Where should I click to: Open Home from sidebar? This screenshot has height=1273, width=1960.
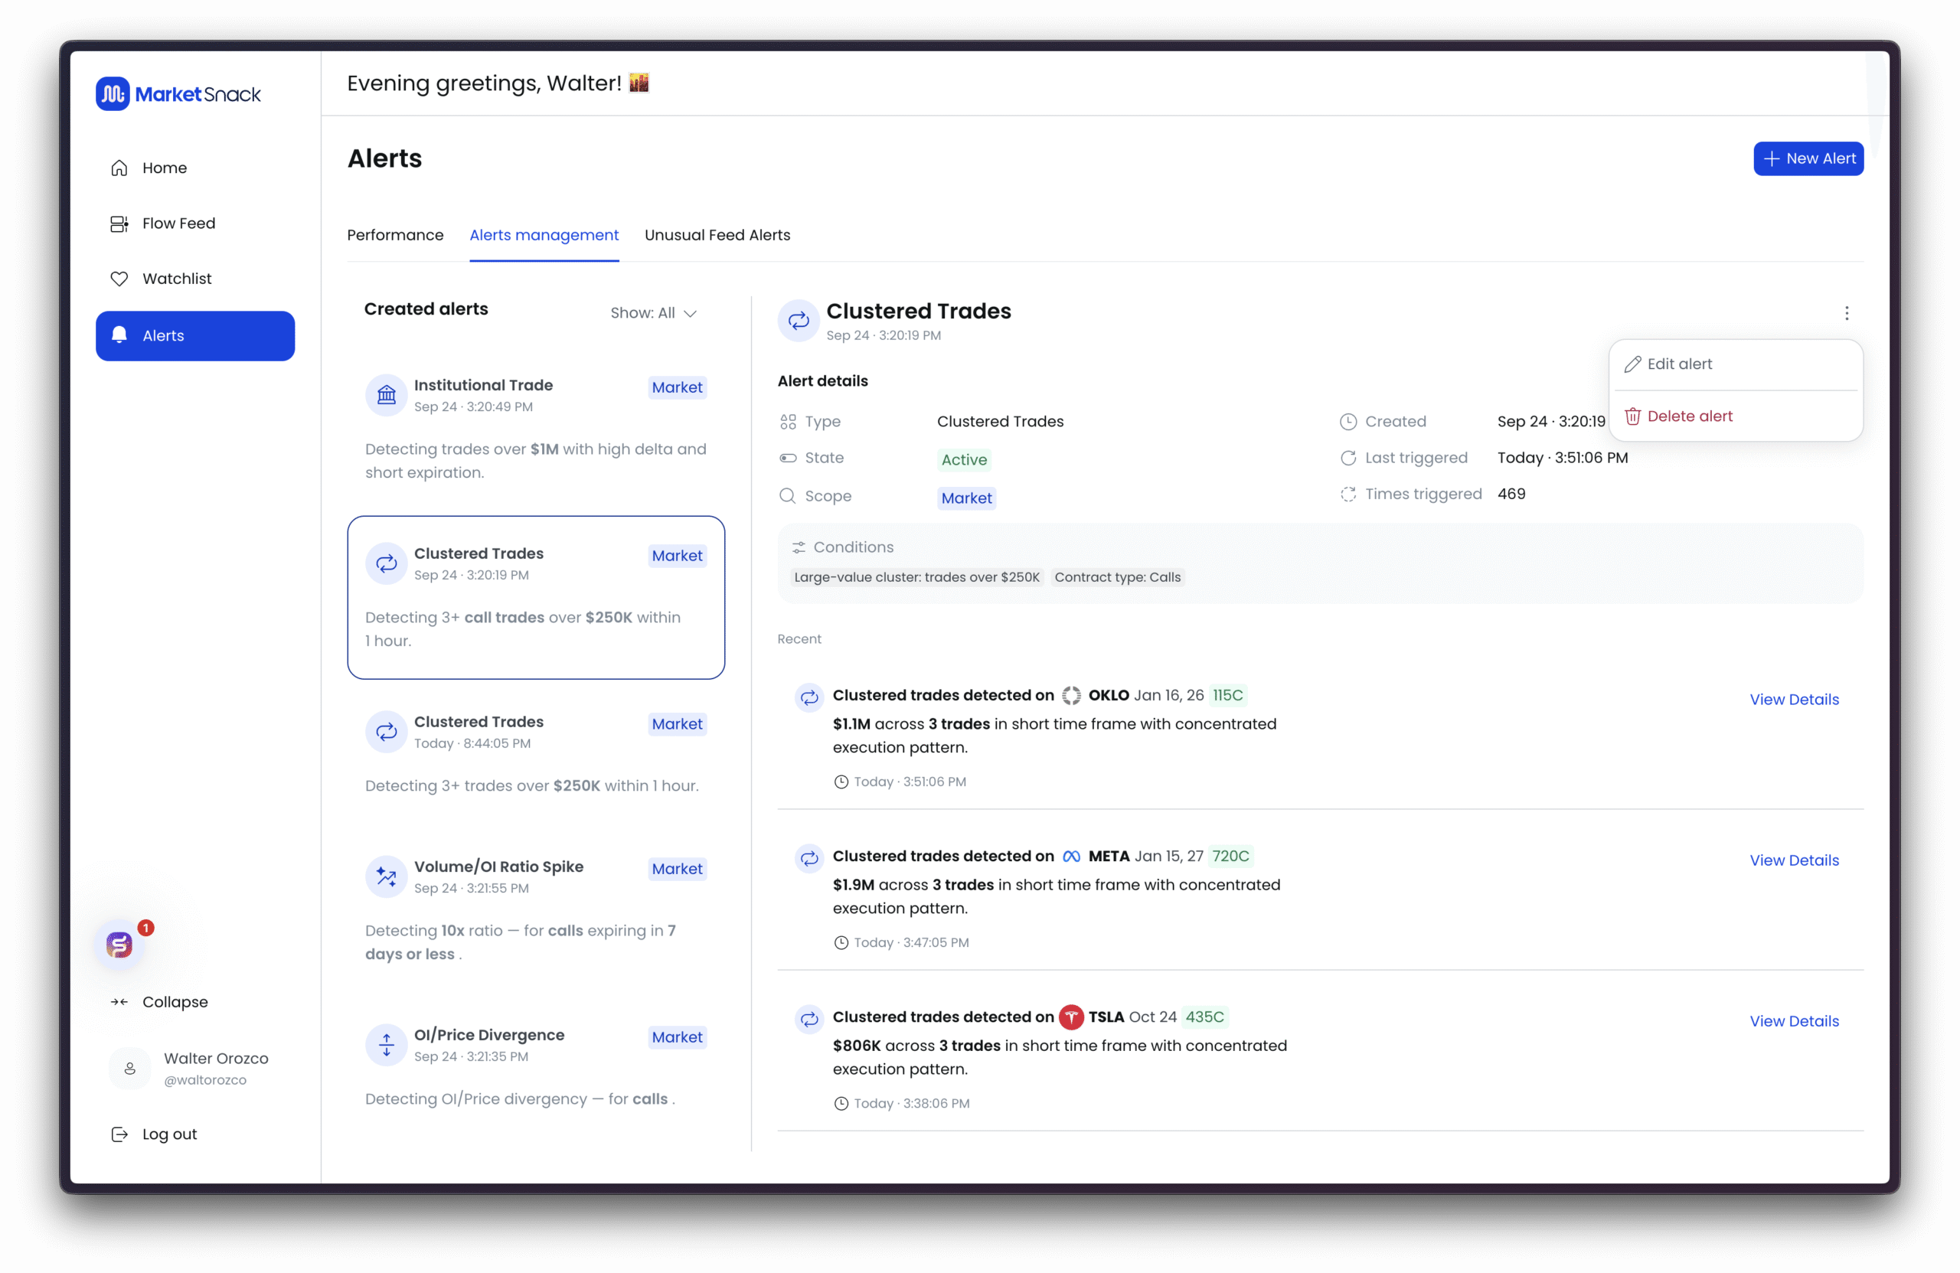point(164,168)
